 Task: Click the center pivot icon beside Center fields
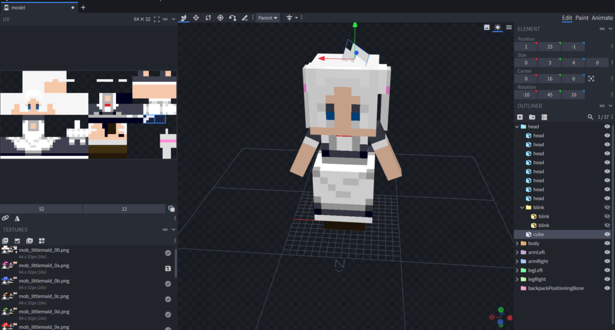591,78
